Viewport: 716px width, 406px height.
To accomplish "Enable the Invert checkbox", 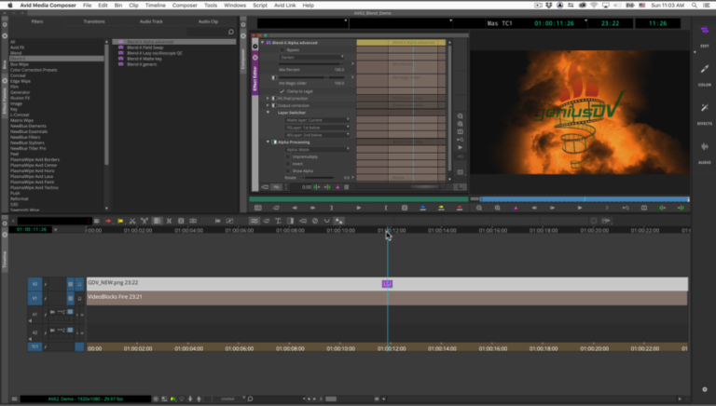I will 288,164.
